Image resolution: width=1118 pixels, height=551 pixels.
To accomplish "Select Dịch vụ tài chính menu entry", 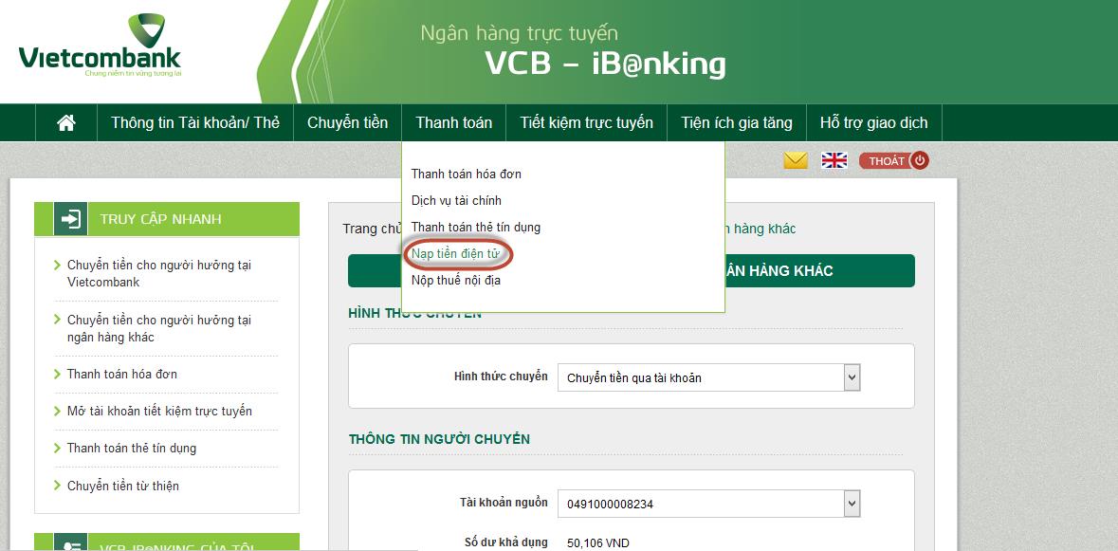I will click(456, 201).
